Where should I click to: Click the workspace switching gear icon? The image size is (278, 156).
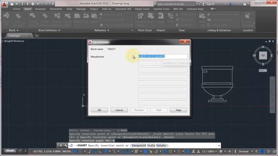221,151
